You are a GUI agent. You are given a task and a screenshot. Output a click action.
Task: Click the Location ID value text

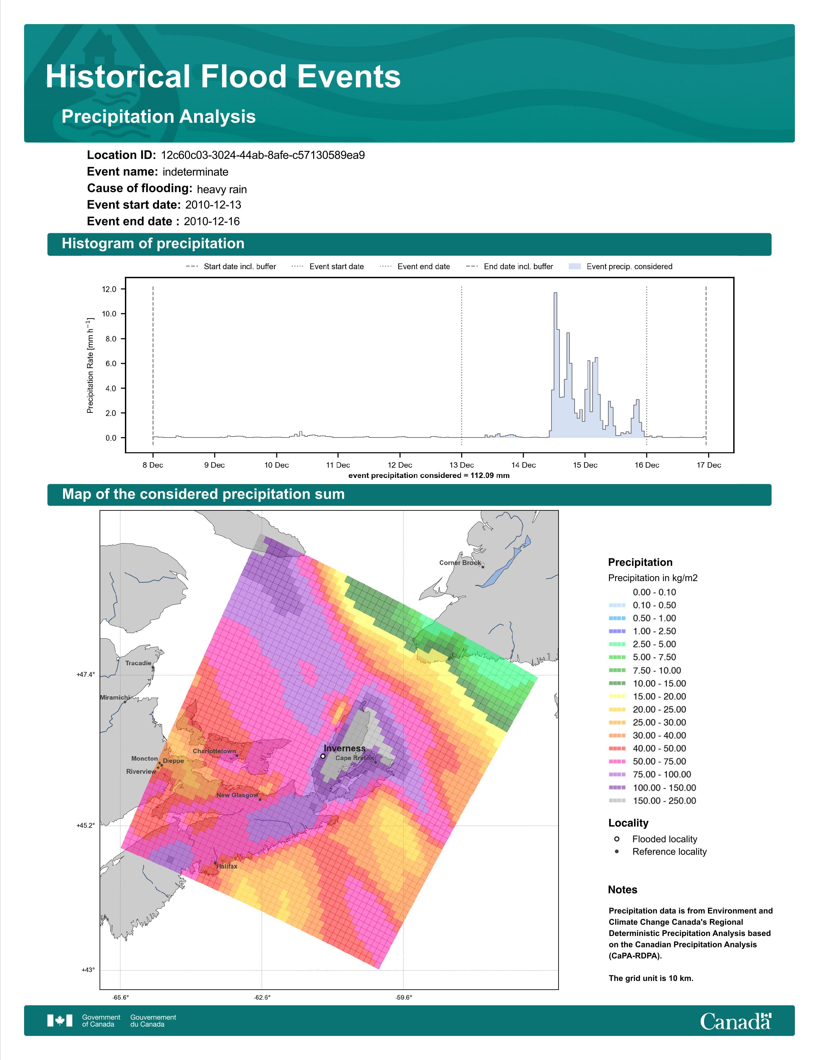pyautogui.click(x=263, y=155)
